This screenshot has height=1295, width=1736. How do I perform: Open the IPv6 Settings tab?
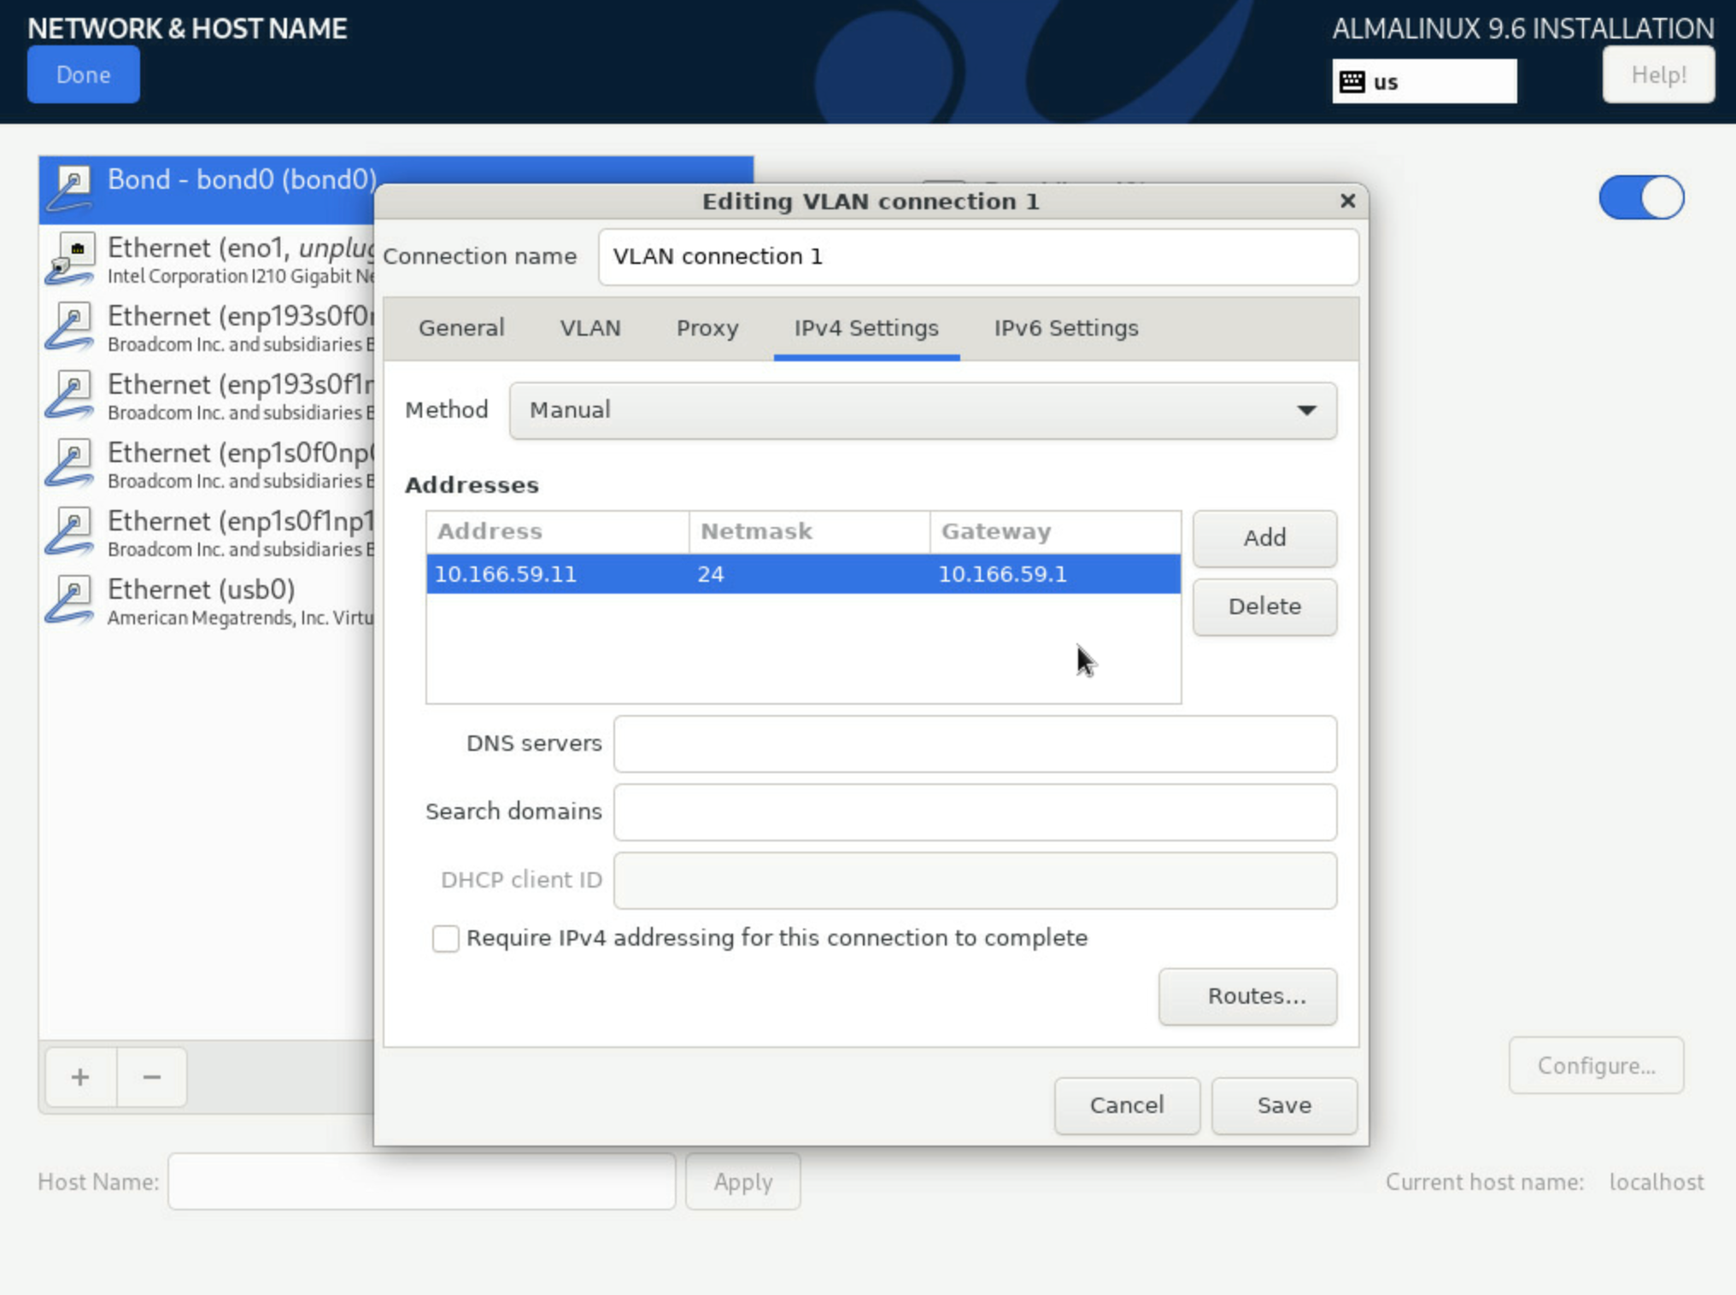point(1066,328)
